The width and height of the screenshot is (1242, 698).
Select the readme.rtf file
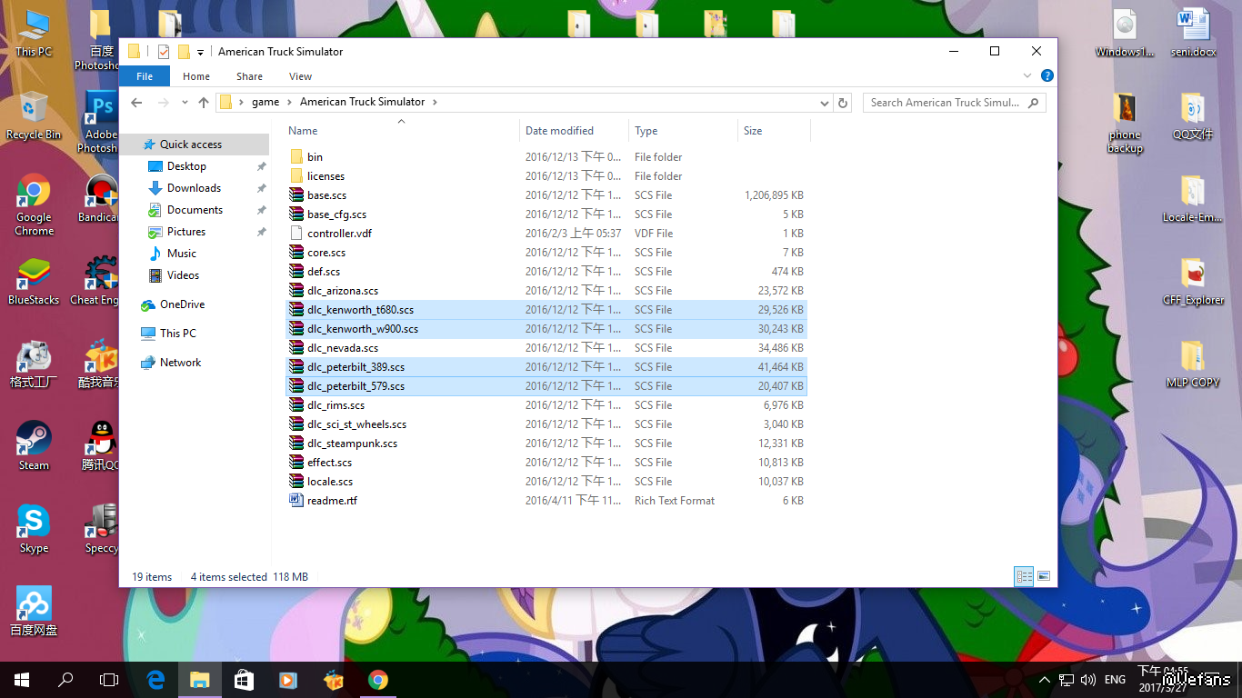[x=546, y=501]
